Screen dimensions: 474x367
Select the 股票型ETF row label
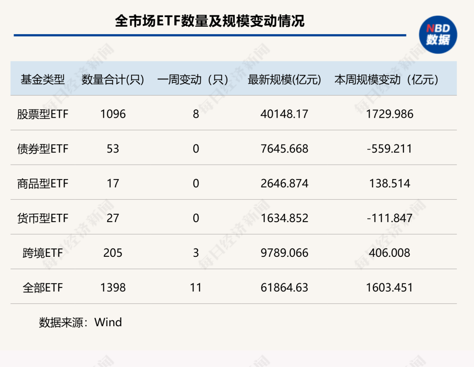coord(43,114)
